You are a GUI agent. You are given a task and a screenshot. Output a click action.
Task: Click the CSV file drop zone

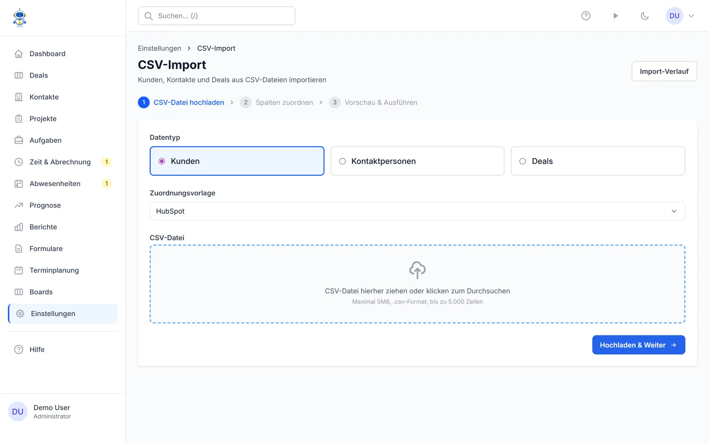(x=417, y=284)
